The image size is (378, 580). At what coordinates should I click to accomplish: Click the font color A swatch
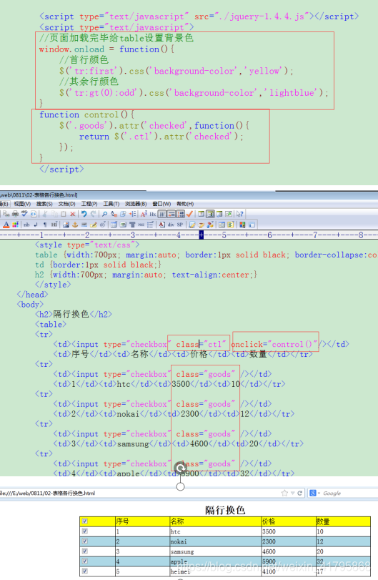[x=6, y=225]
